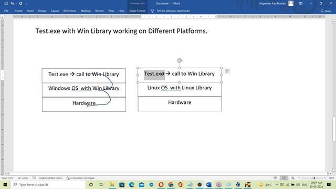Image resolution: width=336 pixels, height=189 pixels.
Task: Open the Windows Start menu
Action: (x=5, y=184)
